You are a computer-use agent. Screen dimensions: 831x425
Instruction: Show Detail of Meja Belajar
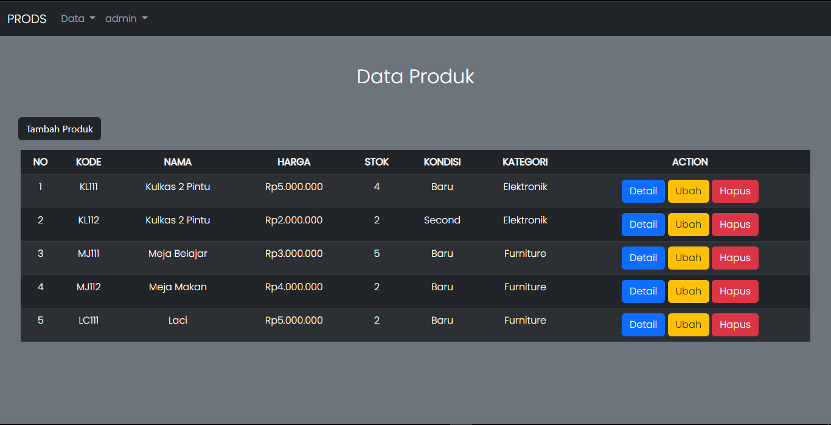pos(643,257)
